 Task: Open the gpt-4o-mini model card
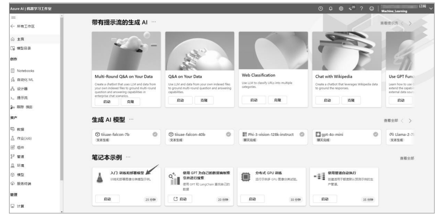(347, 137)
